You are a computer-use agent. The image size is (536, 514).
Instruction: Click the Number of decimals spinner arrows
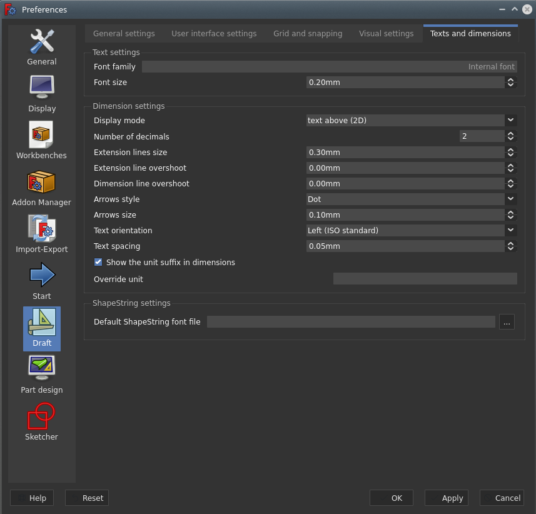tap(511, 136)
